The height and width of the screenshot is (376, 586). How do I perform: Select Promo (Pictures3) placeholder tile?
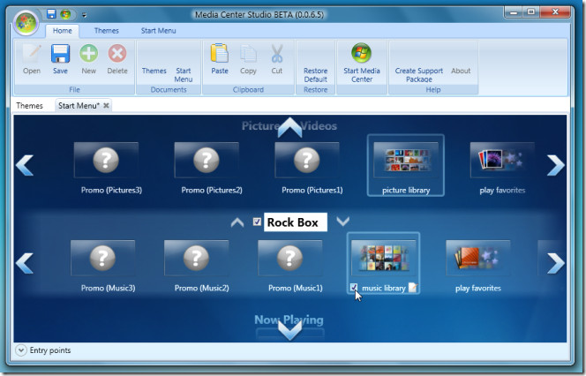pos(106,160)
